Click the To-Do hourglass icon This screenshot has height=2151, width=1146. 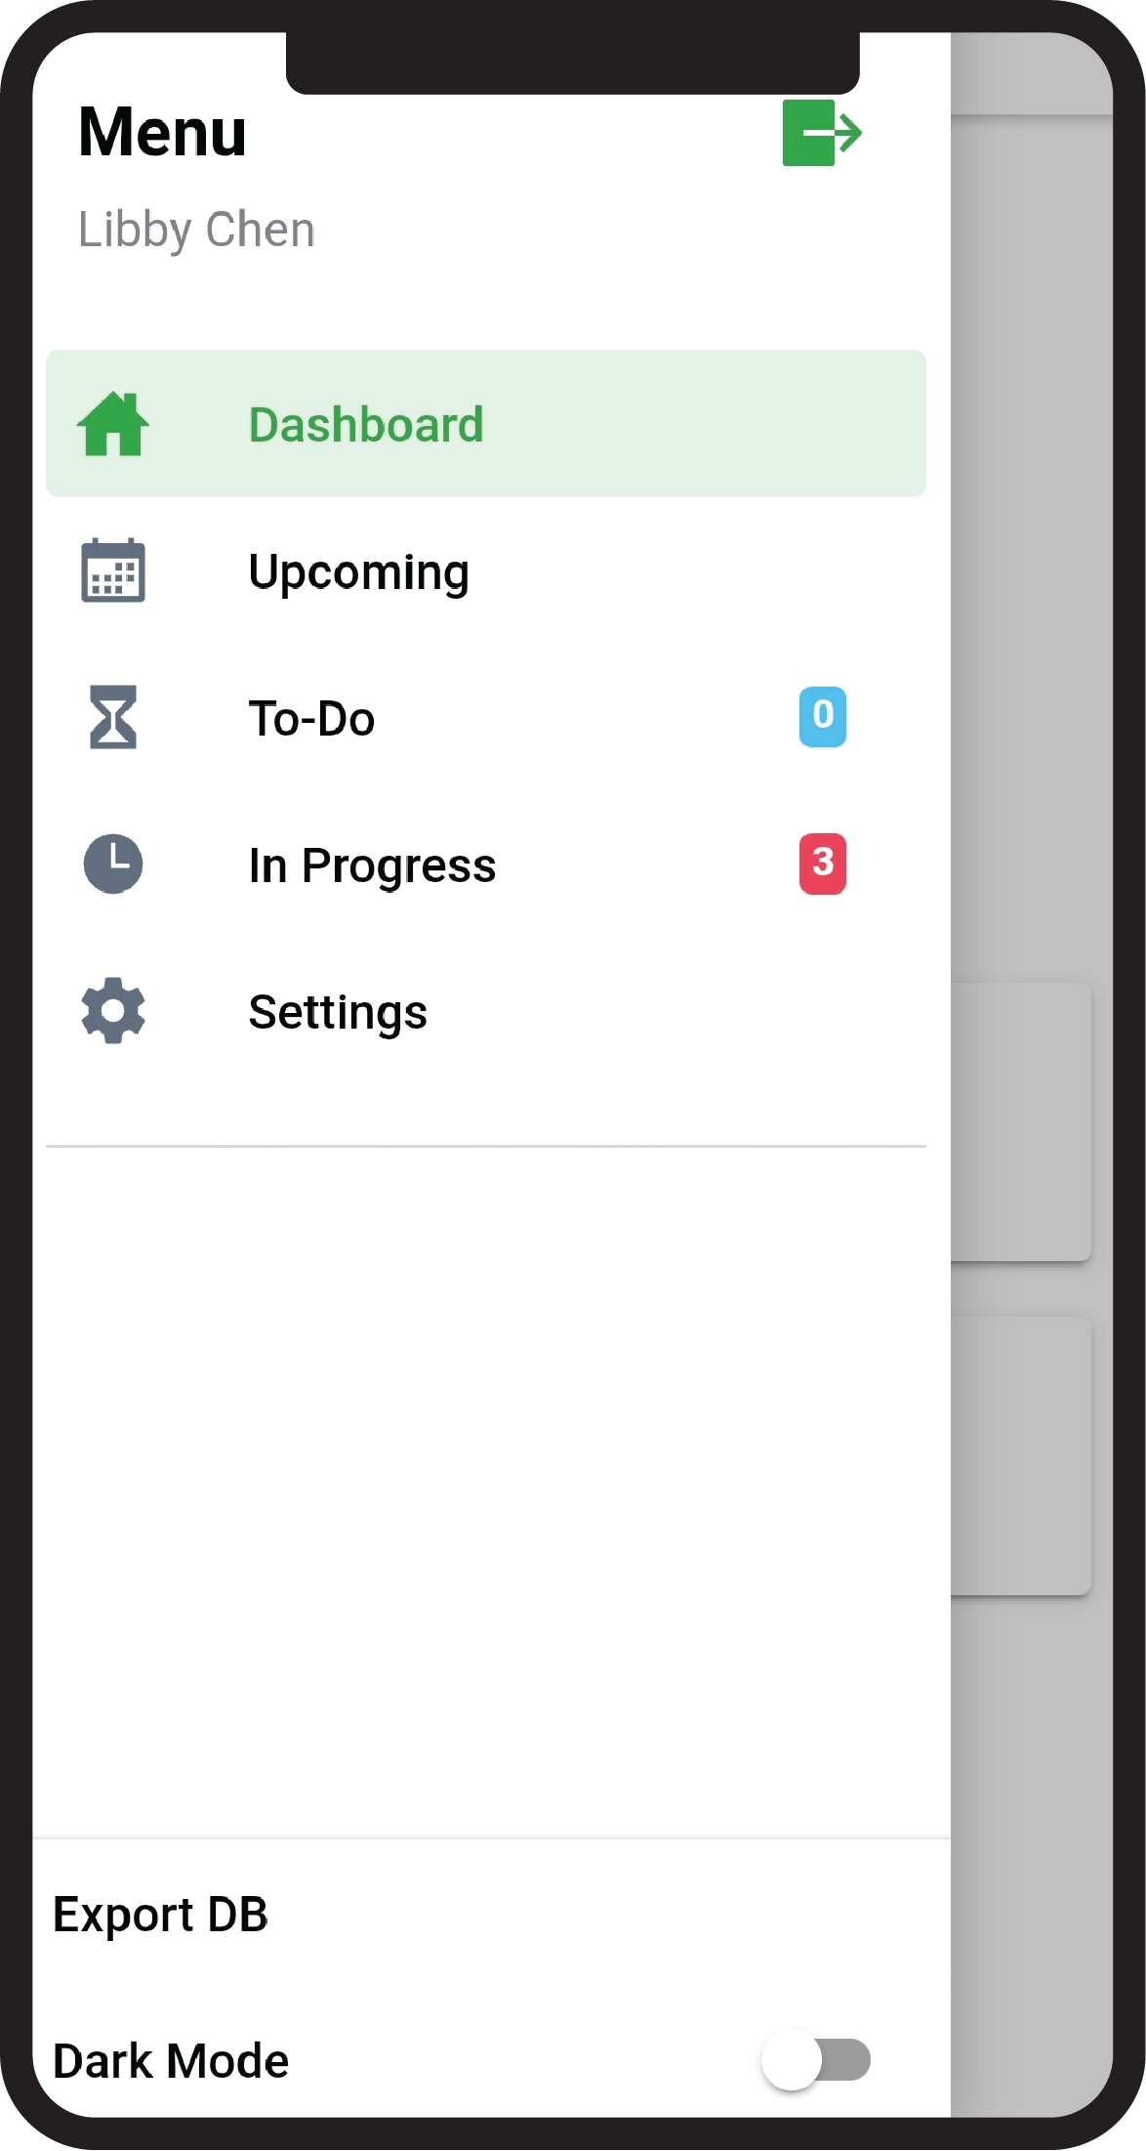pos(113,717)
